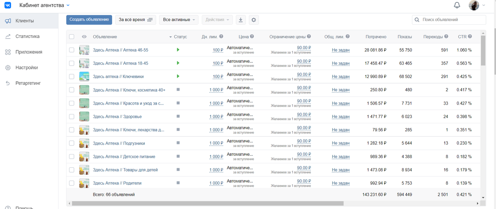Click the eye icon in table header
Screen dimensions: 496x209
click(x=84, y=37)
